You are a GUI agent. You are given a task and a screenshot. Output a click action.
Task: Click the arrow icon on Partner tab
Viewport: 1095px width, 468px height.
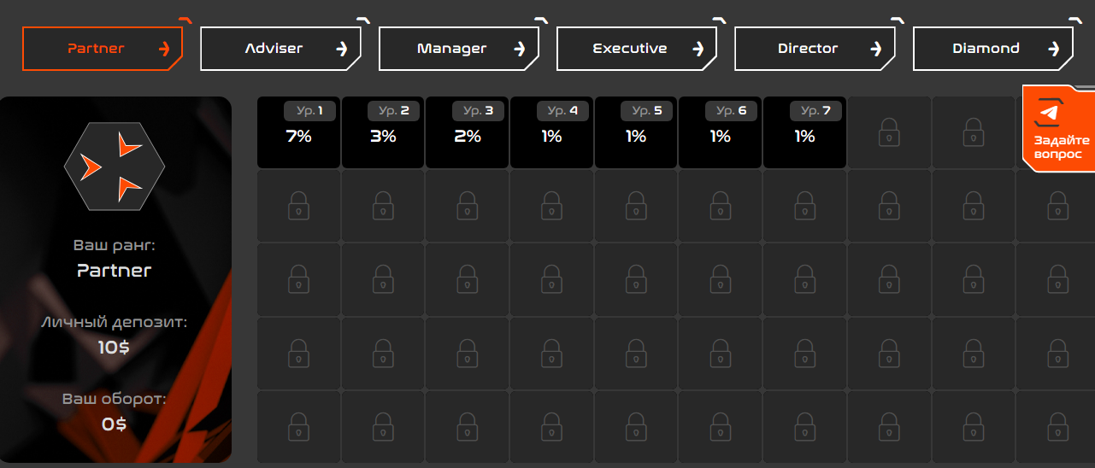(165, 49)
